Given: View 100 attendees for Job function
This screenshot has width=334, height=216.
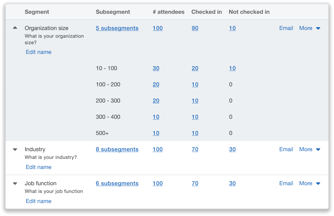Looking at the screenshot, I should [x=158, y=183].
